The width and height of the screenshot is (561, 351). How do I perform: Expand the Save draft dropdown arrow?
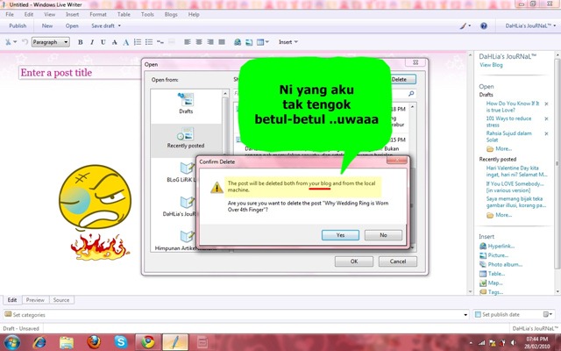pyautogui.click(x=119, y=25)
